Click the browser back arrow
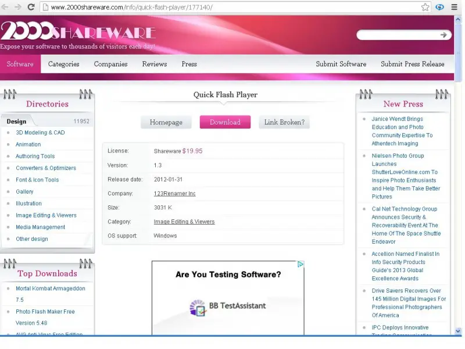 5,7
